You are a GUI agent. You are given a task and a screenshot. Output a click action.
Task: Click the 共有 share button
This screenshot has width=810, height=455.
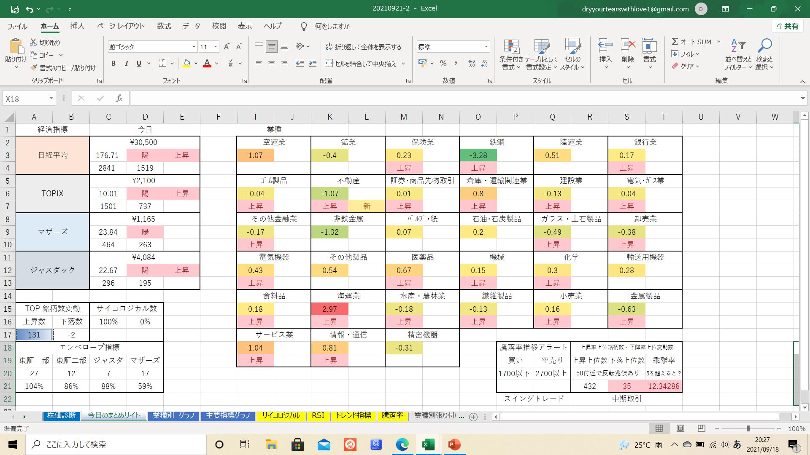pyautogui.click(x=787, y=26)
